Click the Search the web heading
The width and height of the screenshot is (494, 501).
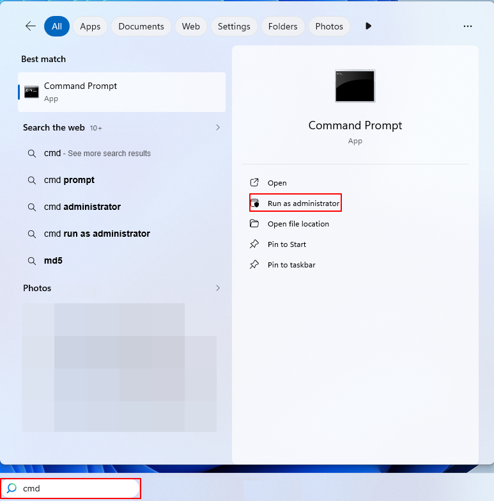54,127
